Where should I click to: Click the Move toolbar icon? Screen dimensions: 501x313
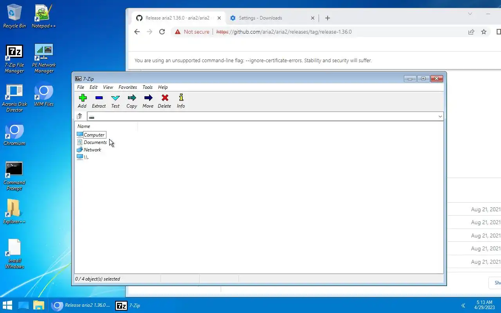(148, 101)
